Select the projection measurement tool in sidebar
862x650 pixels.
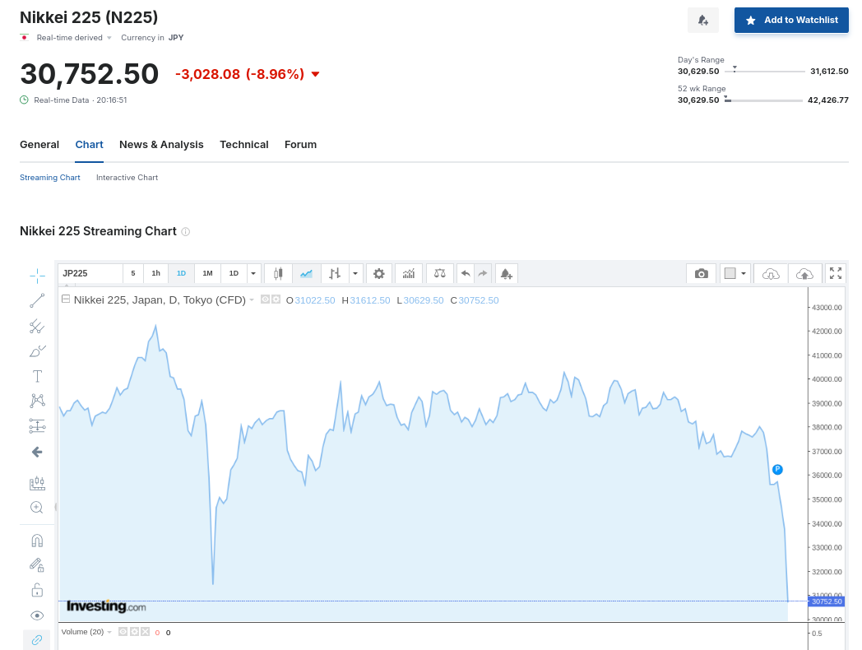point(37,425)
